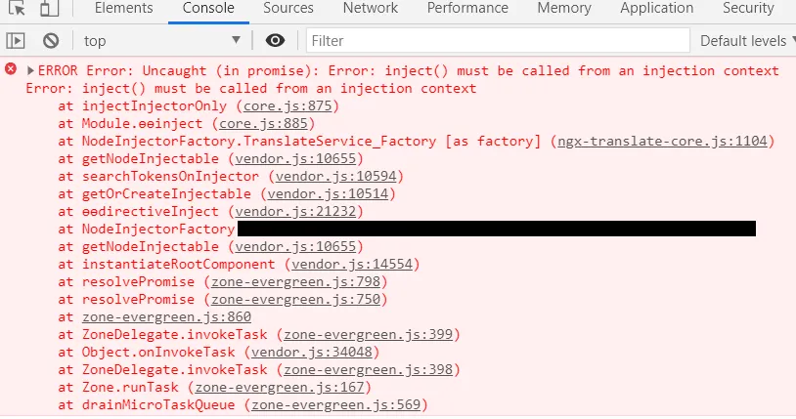Follow the vendor.js:14554 link
The image size is (796, 419).
pos(351,264)
